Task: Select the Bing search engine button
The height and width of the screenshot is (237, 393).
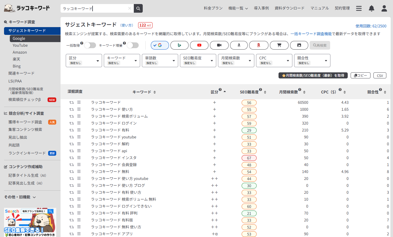Action: (179, 45)
